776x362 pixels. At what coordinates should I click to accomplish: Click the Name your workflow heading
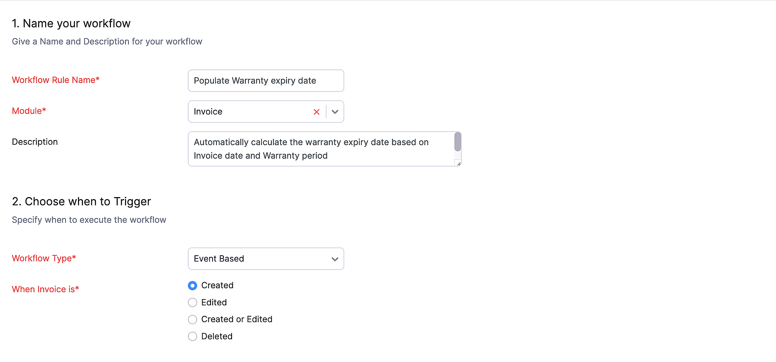pyautogui.click(x=71, y=23)
